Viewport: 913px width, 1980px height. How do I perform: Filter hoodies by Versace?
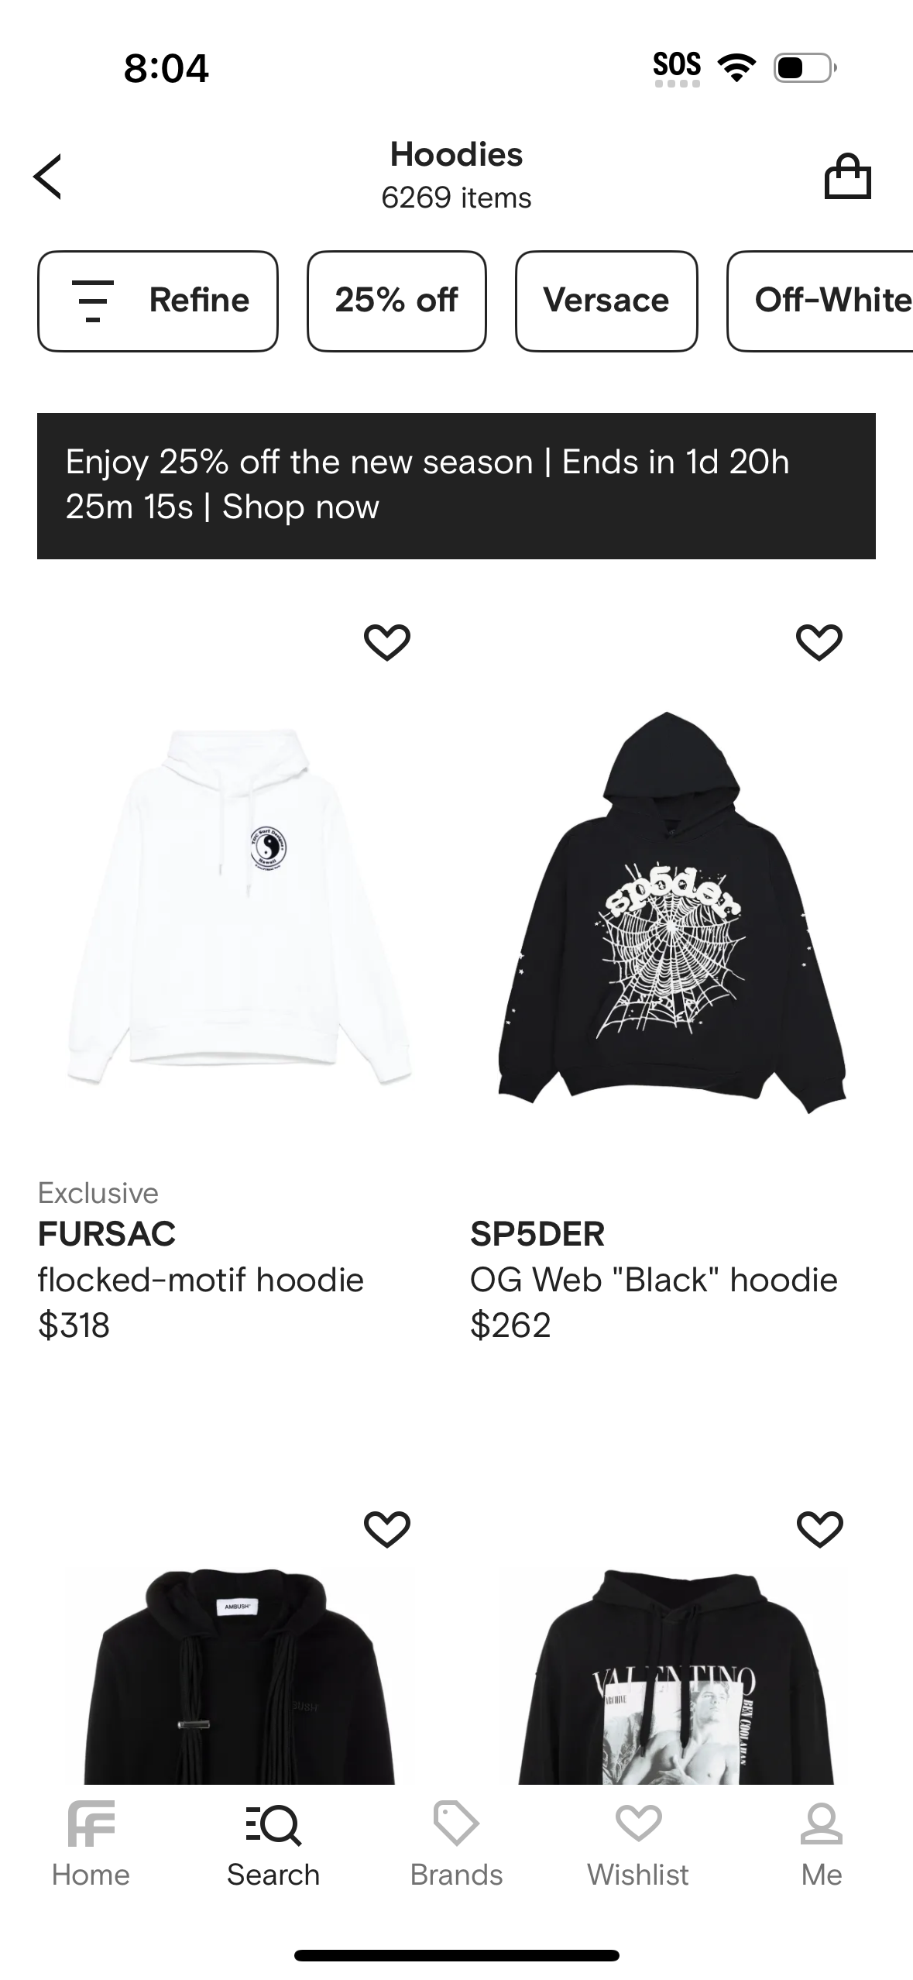606,301
